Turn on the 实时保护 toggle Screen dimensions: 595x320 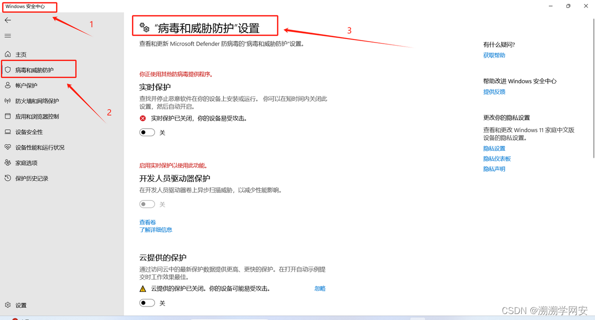pos(147,133)
